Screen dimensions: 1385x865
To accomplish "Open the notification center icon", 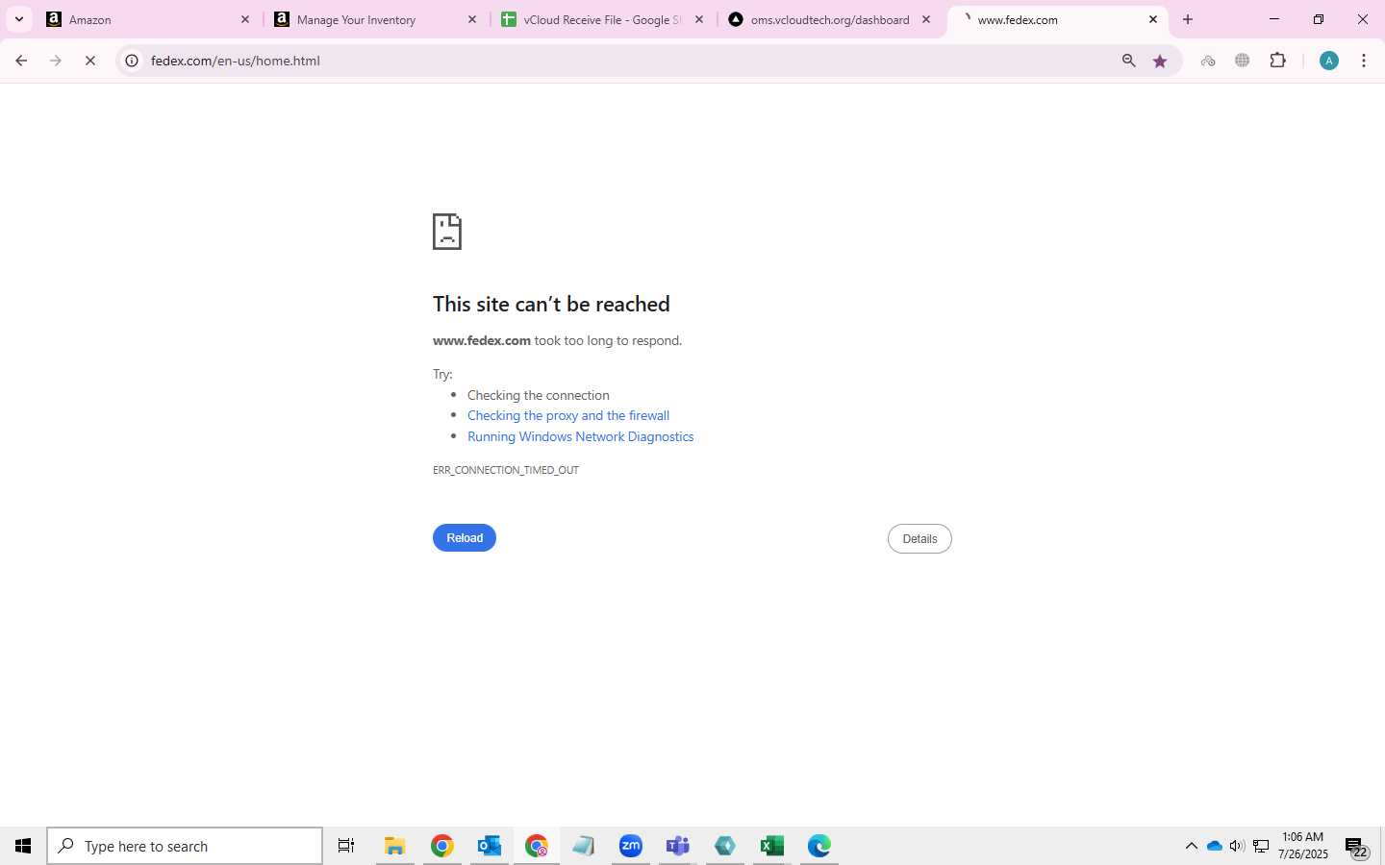I will (x=1356, y=848).
